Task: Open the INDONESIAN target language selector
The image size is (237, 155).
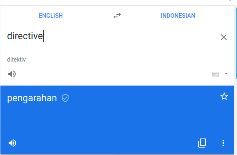Action: tap(178, 16)
